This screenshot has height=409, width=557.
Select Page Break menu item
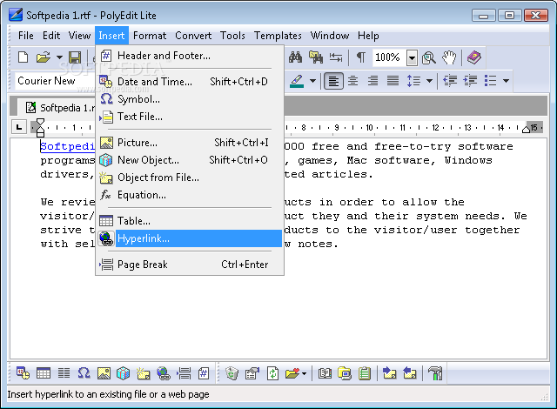click(190, 265)
